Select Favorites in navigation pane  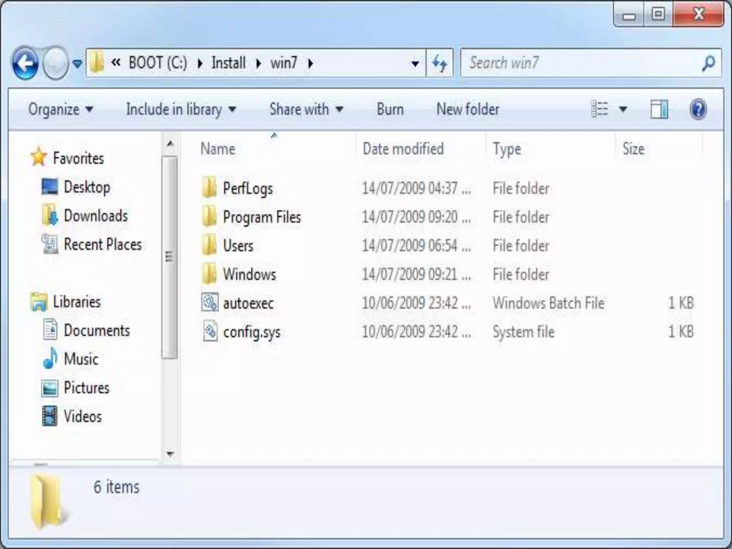pos(78,158)
